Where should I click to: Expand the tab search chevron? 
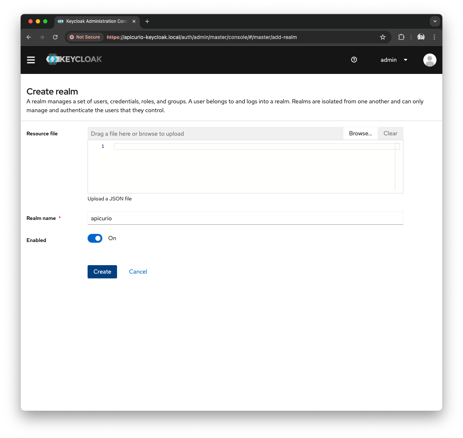pos(435,21)
